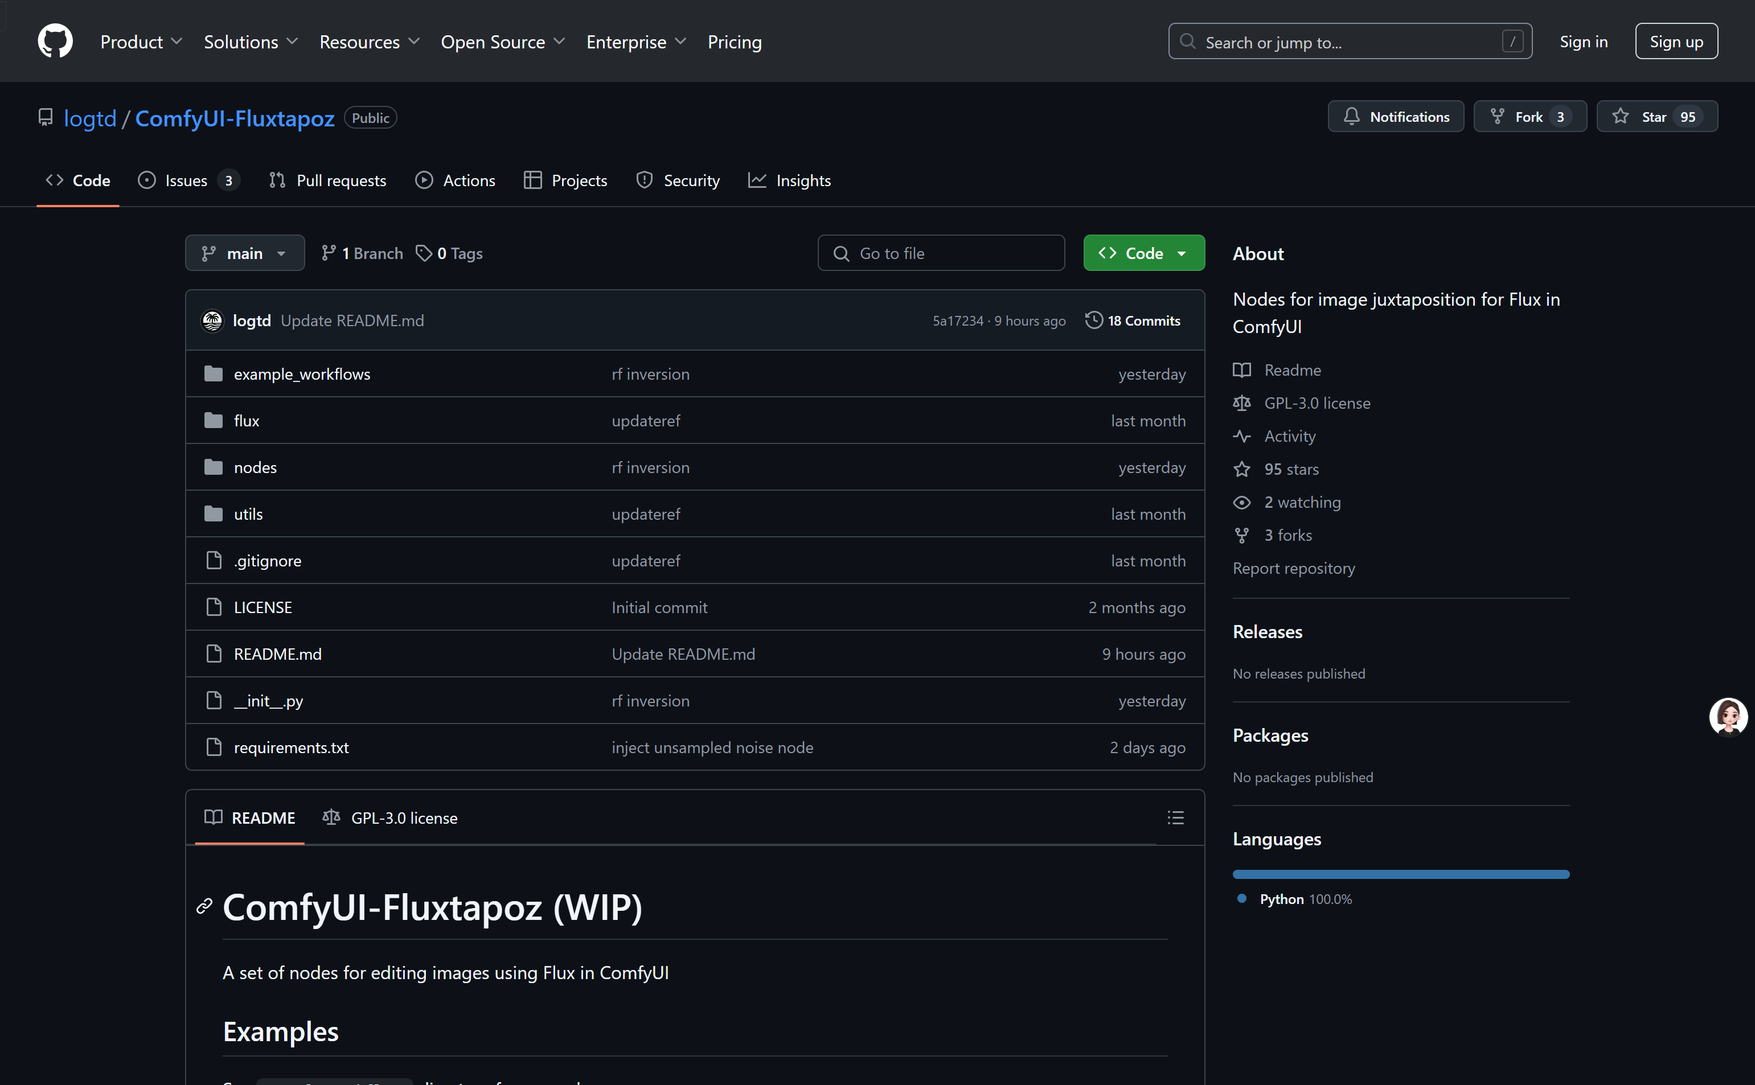Viewport: 1755px width, 1085px height.
Task: Click the Python language bar
Action: [x=1400, y=874]
